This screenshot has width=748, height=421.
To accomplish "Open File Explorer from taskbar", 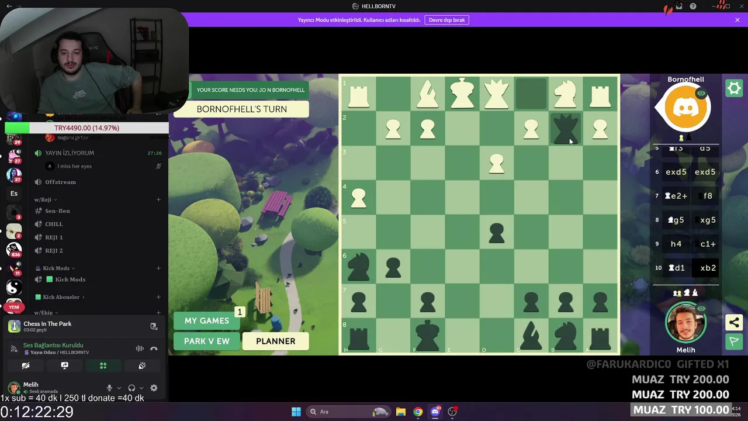I will (401, 412).
